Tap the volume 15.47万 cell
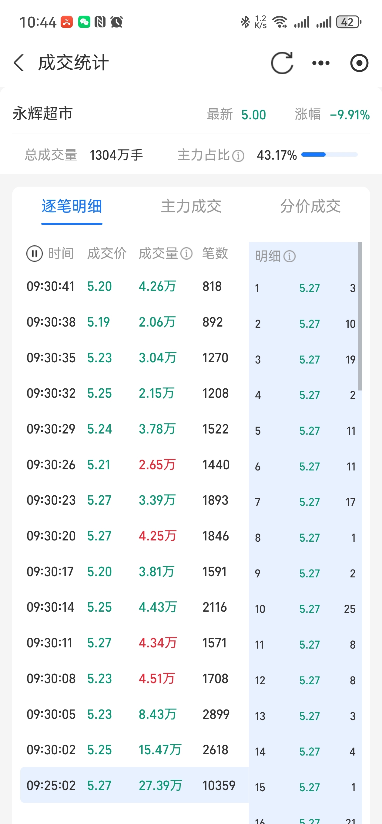382x824 pixels. pos(160,750)
